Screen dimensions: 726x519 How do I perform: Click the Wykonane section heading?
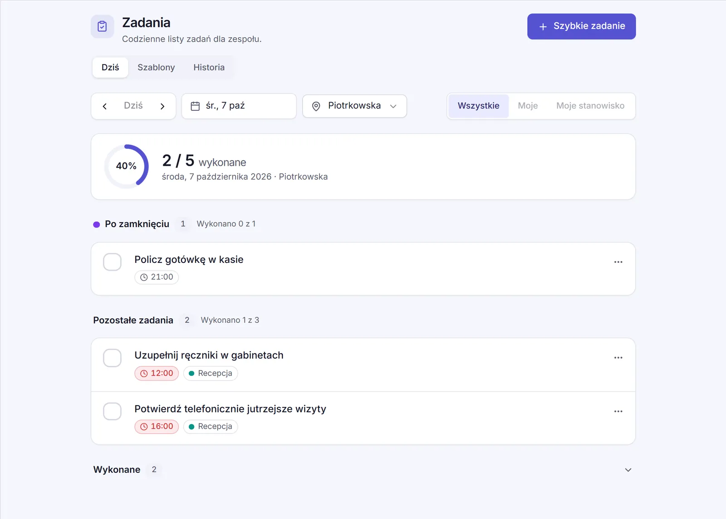117,470
